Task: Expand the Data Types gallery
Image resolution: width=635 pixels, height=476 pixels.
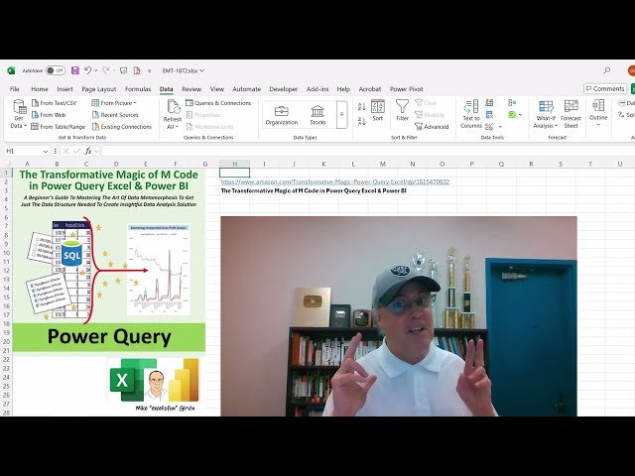Action: coord(341,115)
